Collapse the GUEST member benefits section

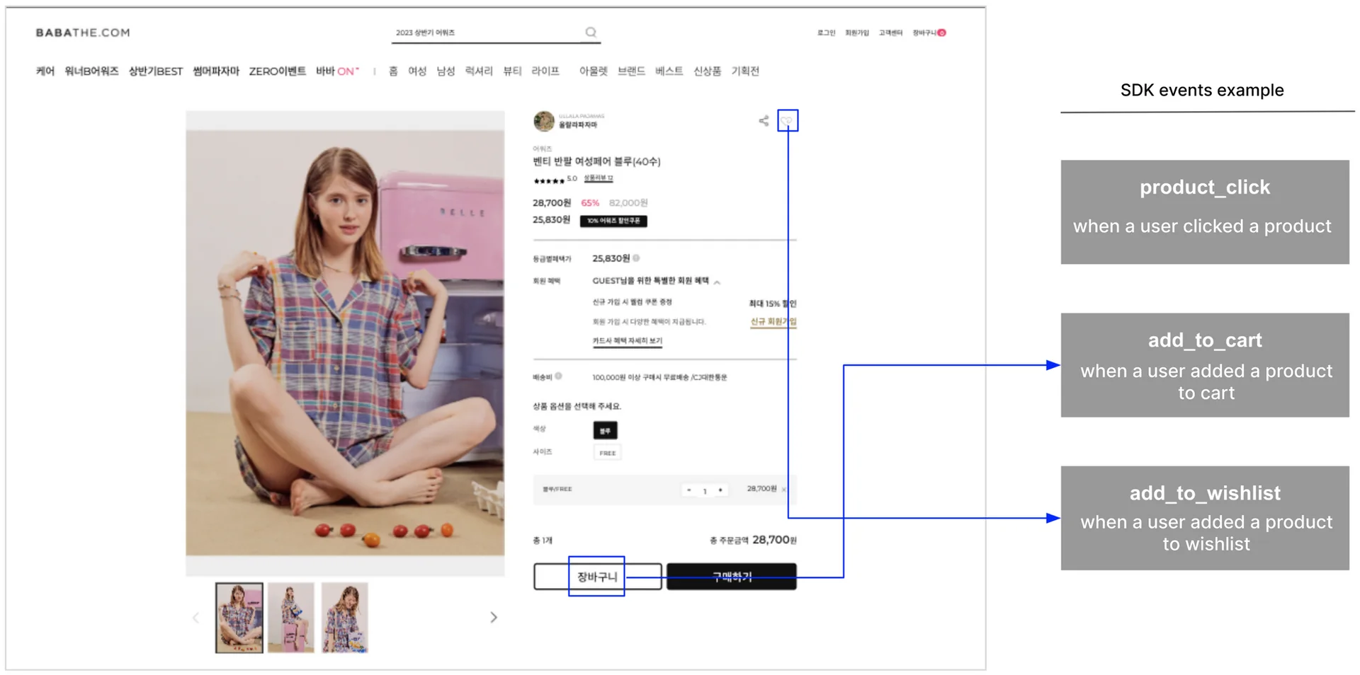pos(718,282)
